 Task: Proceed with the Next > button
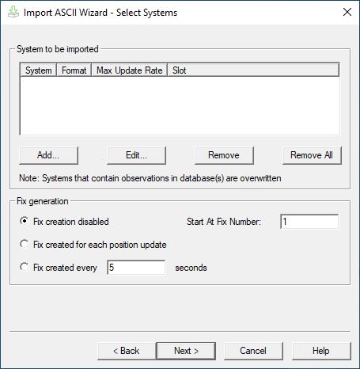pyautogui.click(x=186, y=351)
